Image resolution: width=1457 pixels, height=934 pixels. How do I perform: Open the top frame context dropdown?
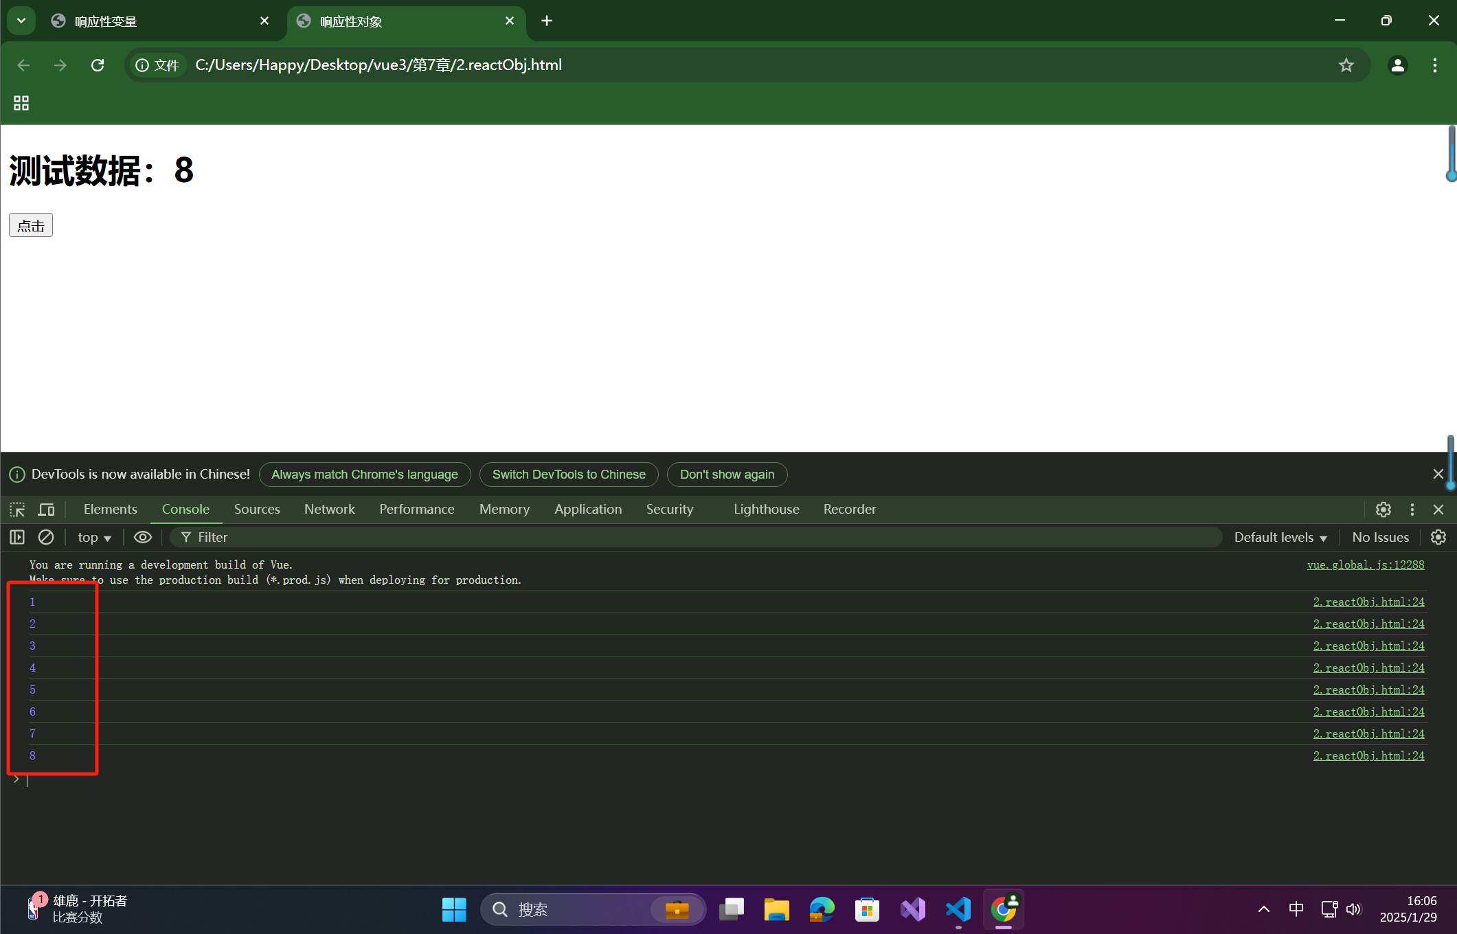[94, 537]
